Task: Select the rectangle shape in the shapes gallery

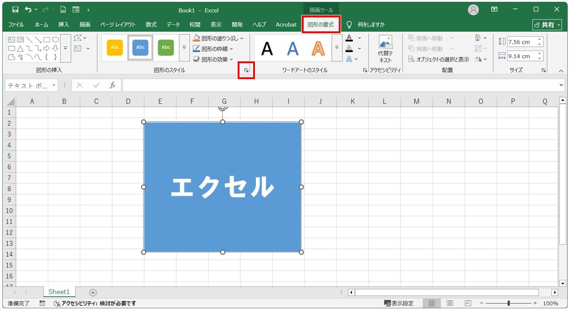Action: (x=47, y=40)
